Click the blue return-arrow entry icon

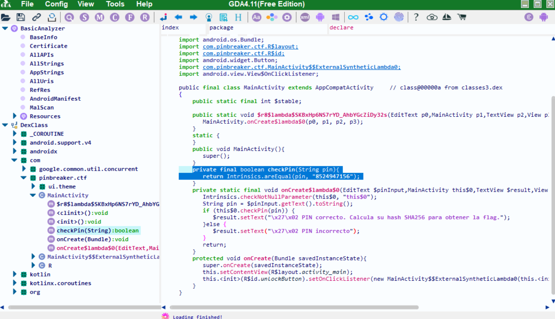164,17
